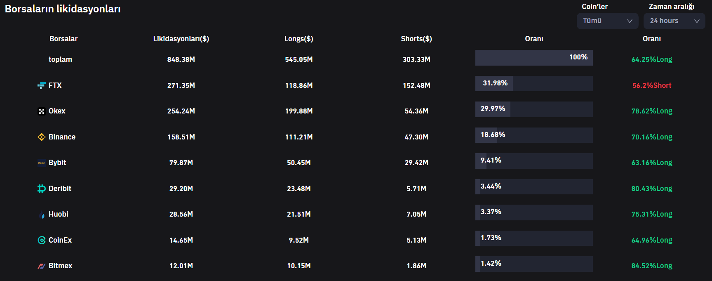Click the chevron arrow beside 24 hours
712x281 pixels.
tap(697, 21)
